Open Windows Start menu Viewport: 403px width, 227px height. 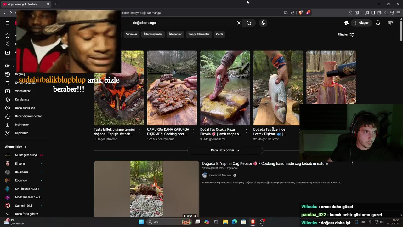pos(141,222)
